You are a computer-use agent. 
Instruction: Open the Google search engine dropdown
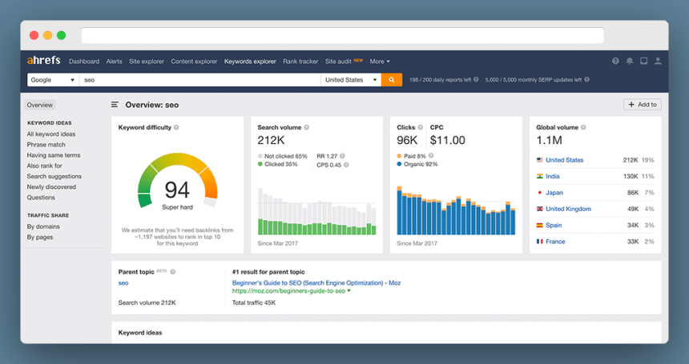tap(53, 80)
